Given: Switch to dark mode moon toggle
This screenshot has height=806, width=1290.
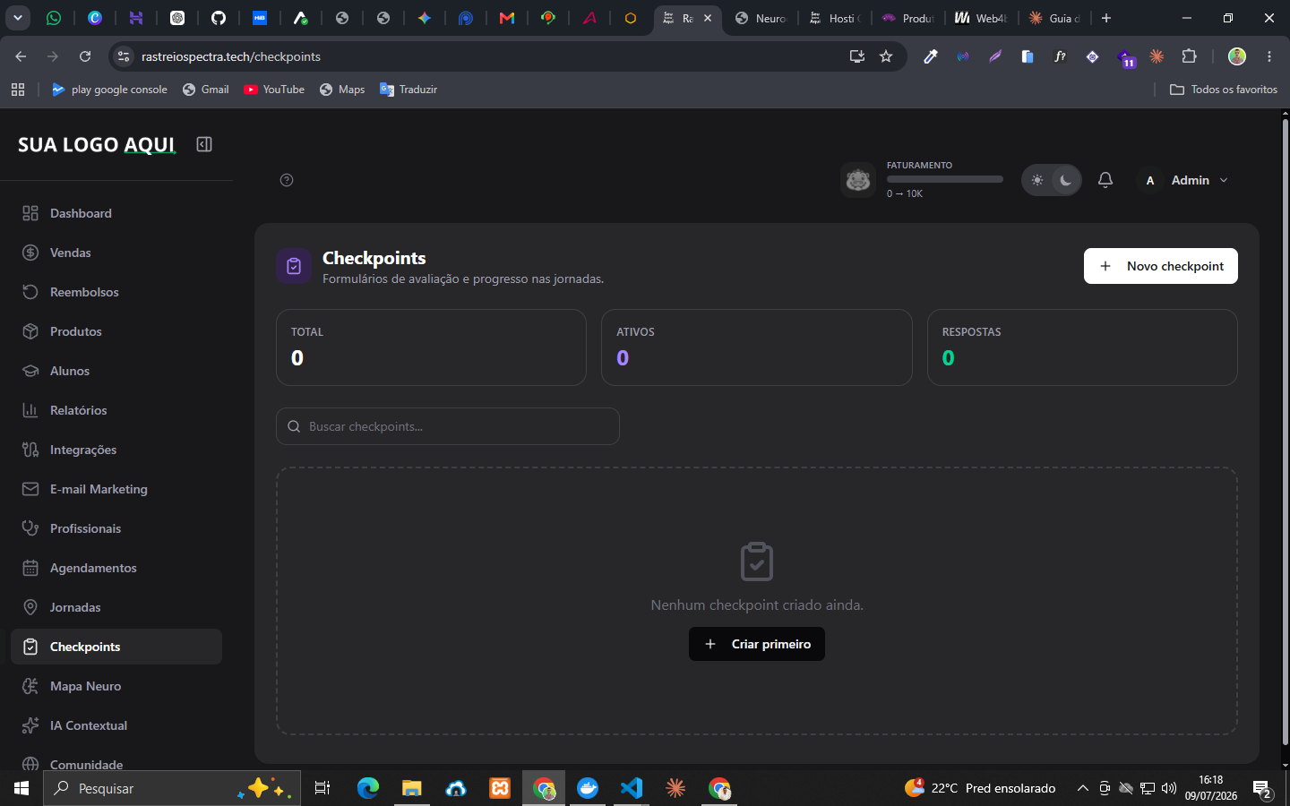Looking at the screenshot, I should (1065, 180).
